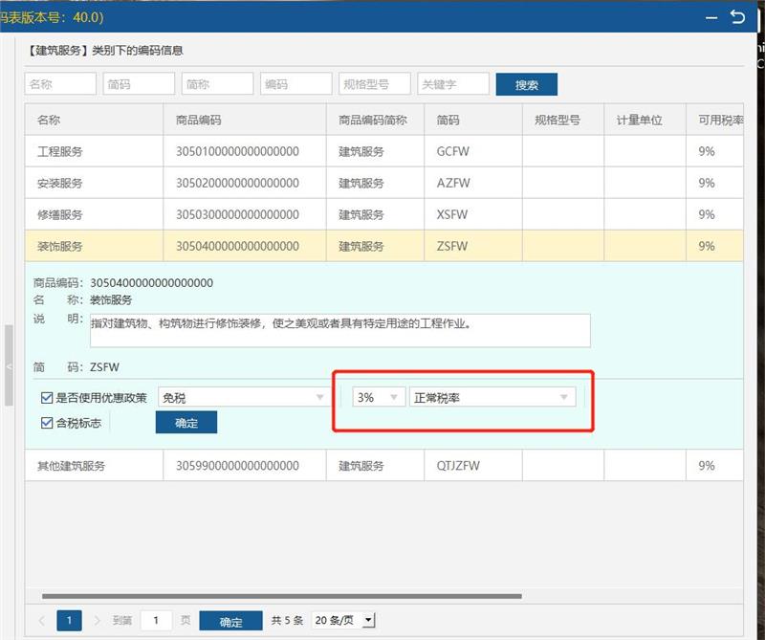Click the pagination 确定 jump button

(230, 621)
